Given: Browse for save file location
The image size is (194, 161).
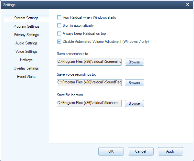Looking at the screenshot, I should [x=135, y=103].
